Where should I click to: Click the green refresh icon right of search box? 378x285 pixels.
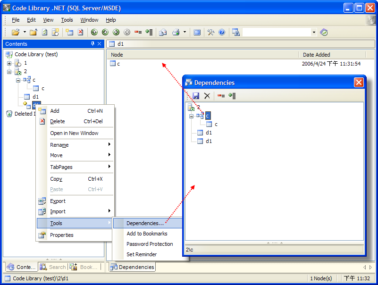point(324,32)
